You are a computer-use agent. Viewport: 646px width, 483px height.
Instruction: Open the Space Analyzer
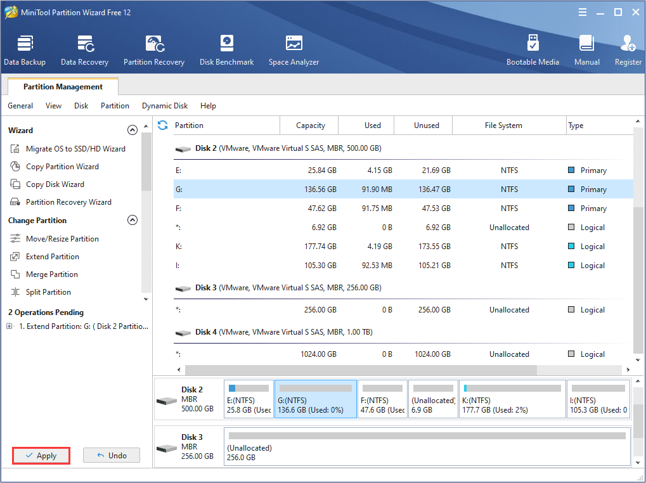[294, 50]
